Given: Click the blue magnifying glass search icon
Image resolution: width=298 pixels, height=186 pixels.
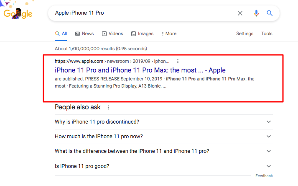Looking at the screenshot, I should (270, 13).
